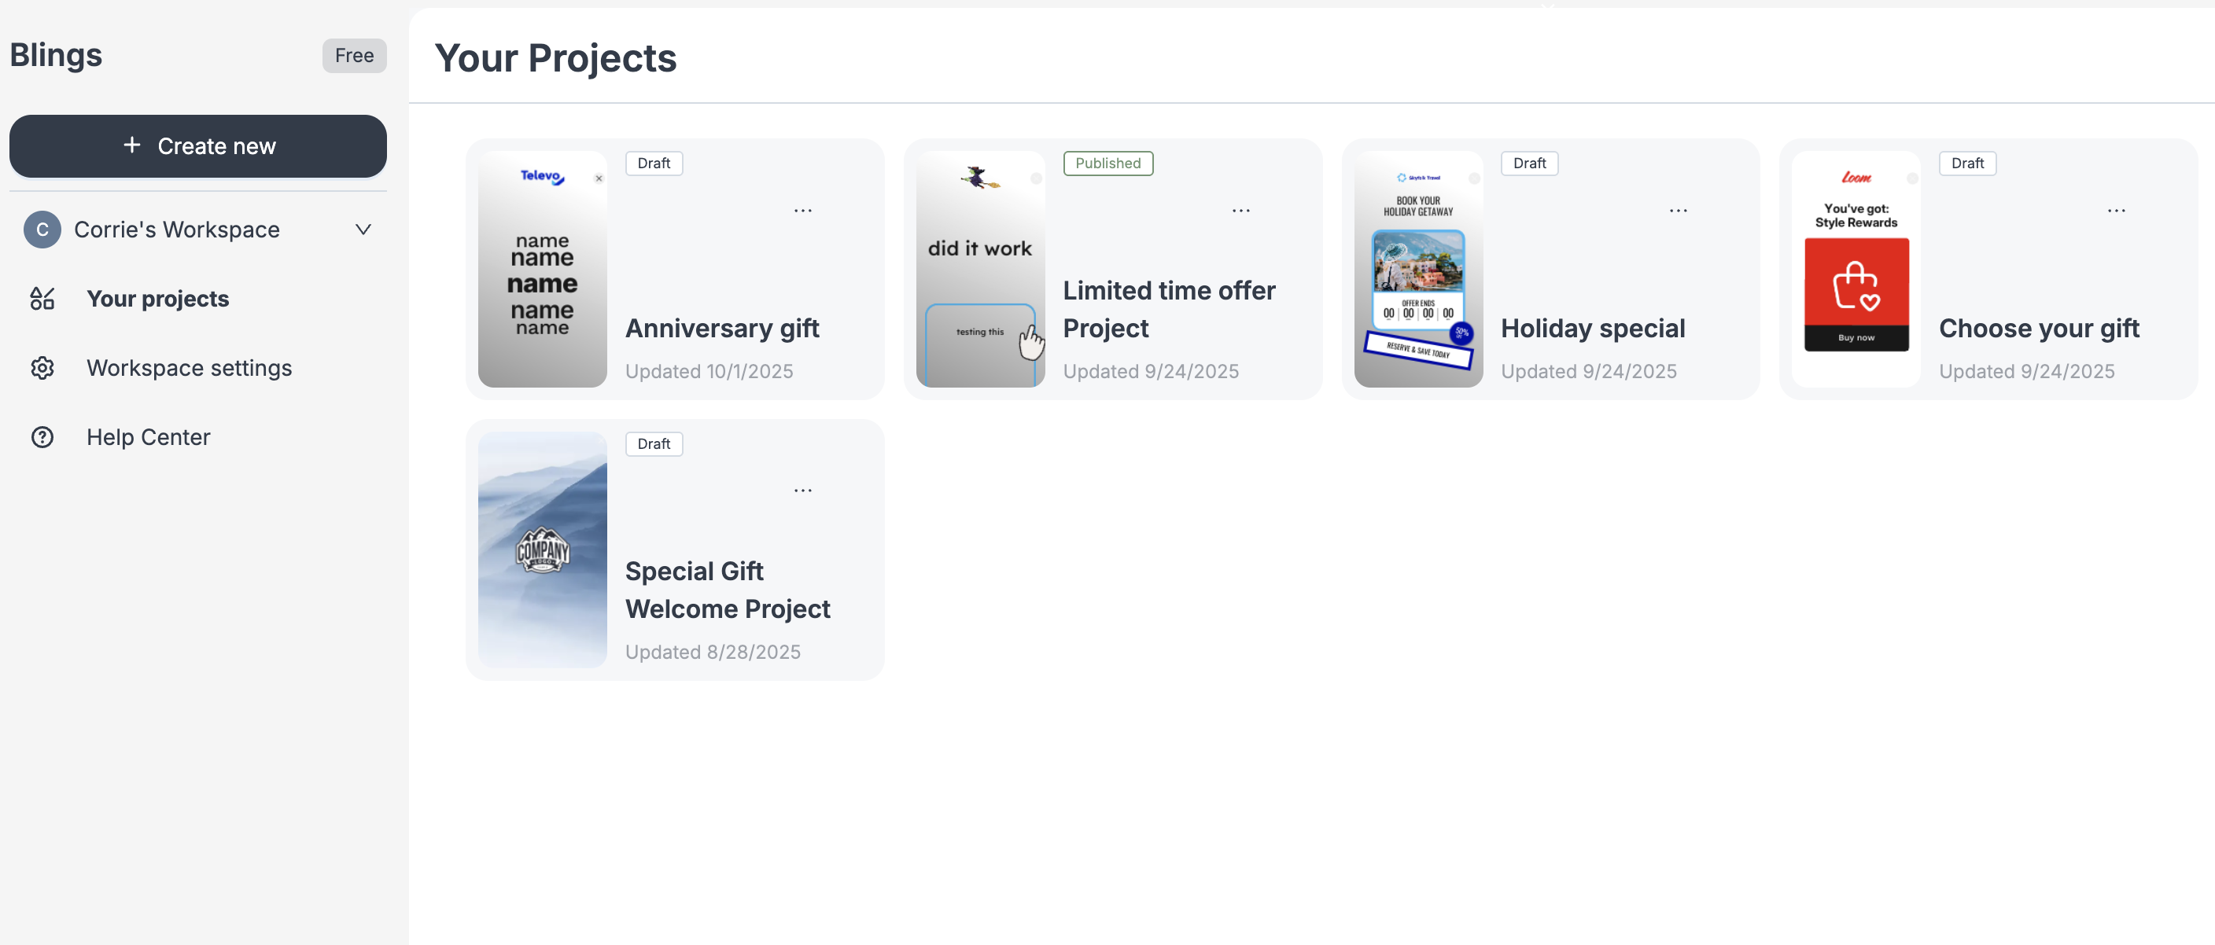Click the Free plan badge
Viewport: 2215px width, 945px height.
[x=353, y=56]
